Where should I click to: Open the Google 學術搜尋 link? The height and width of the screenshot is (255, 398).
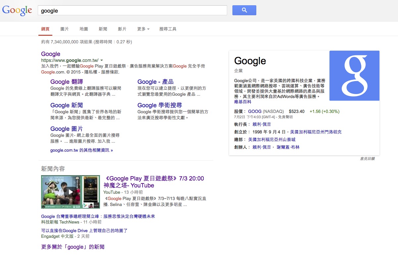coord(160,105)
